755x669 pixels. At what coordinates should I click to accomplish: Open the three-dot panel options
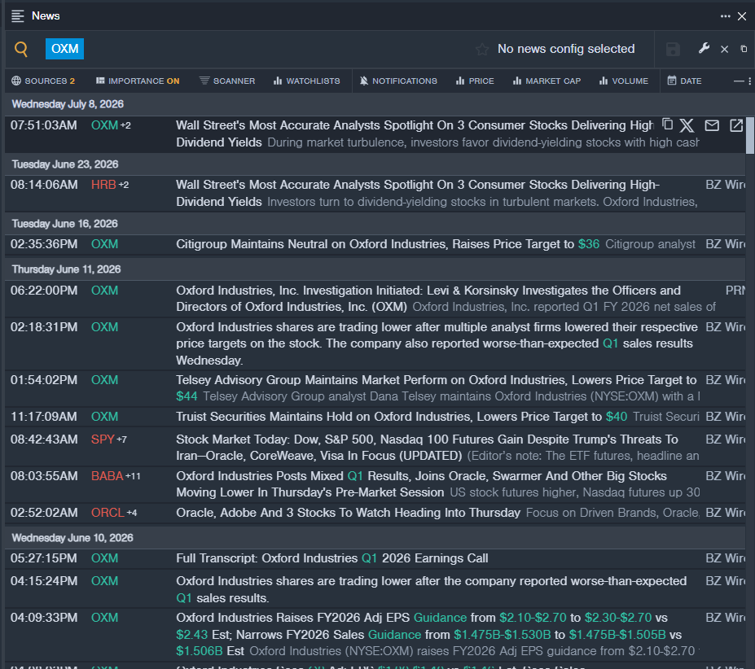(725, 16)
